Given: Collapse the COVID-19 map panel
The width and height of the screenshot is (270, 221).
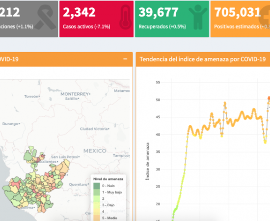Looking at the screenshot, I should [x=125, y=59].
